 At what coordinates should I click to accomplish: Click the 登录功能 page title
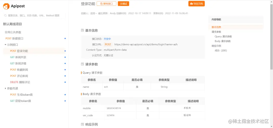[88, 4]
